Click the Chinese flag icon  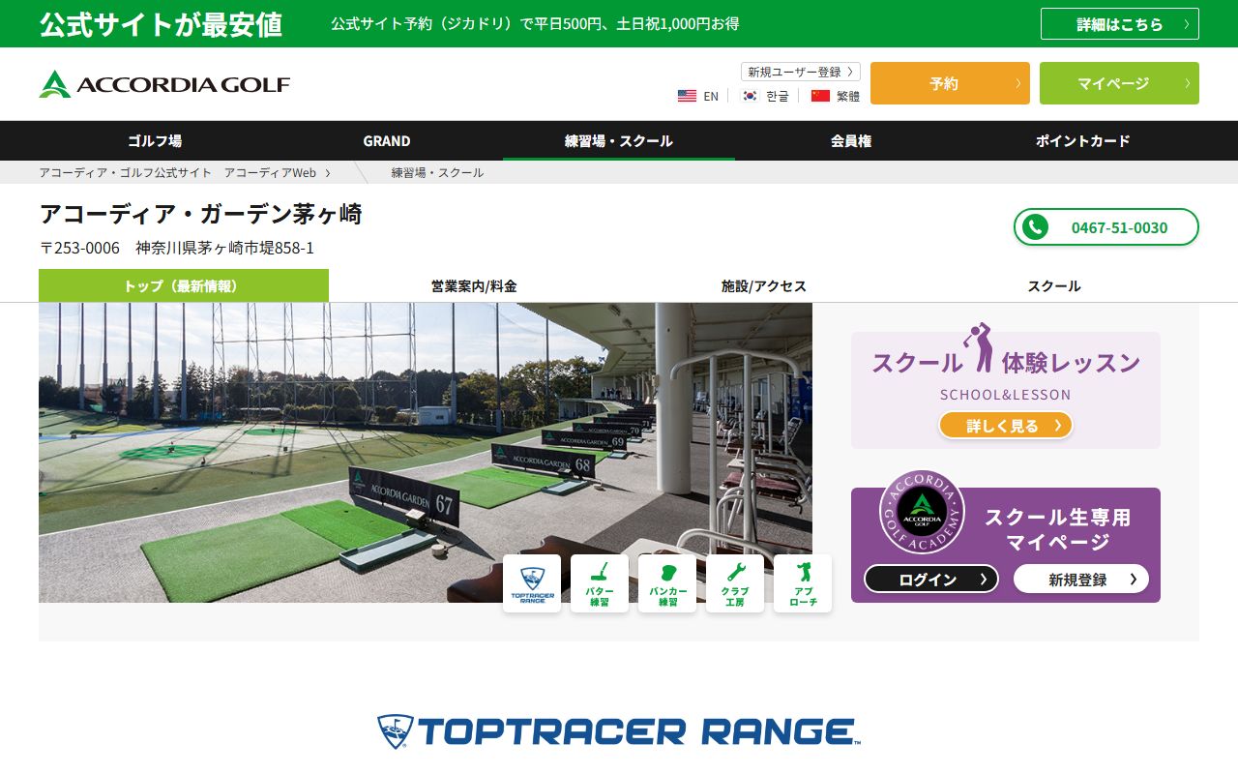(820, 96)
